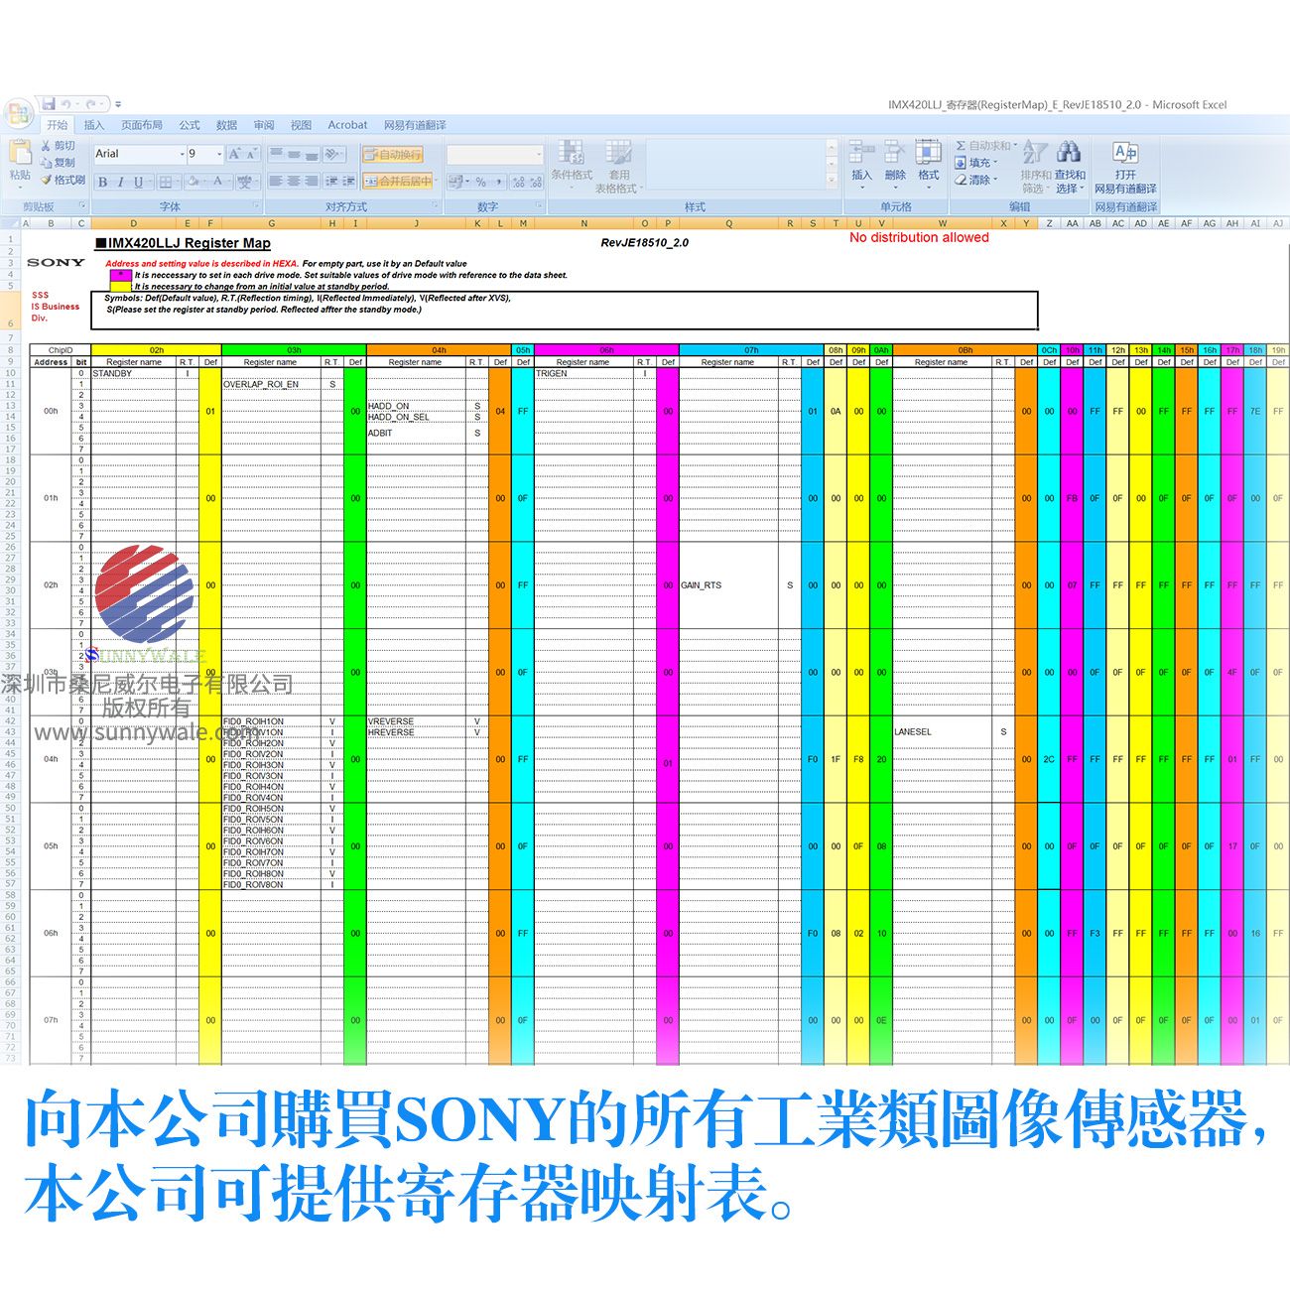
Task: Open Clear menu (清除)
Action: tap(976, 180)
